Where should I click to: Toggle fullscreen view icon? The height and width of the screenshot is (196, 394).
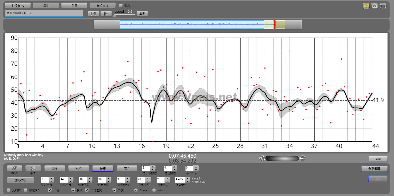[383, 6]
